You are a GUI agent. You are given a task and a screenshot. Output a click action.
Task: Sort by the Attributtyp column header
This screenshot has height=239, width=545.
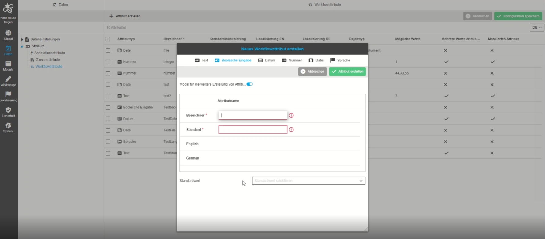pos(126,39)
